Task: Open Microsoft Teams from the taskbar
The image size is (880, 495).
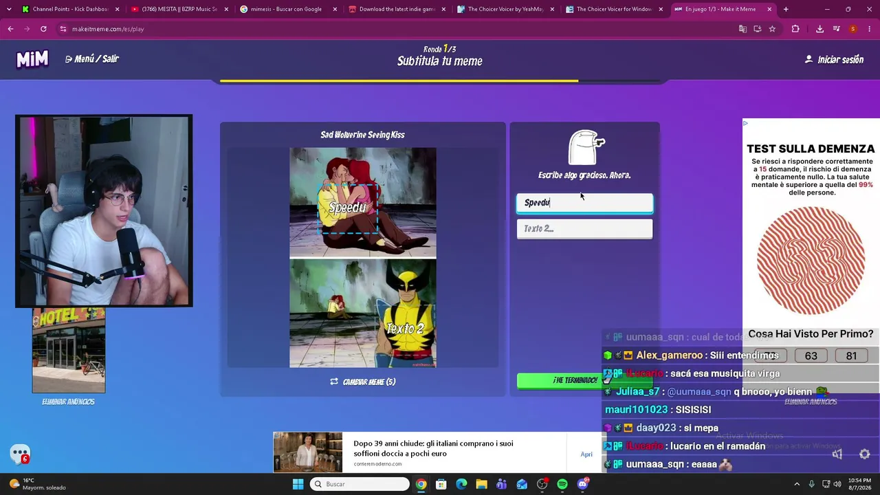Action: (502, 484)
